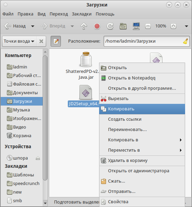This screenshot has height=207, width=192.
Task: Open Документы in the sidebar
Action: (x=22, y=93)
